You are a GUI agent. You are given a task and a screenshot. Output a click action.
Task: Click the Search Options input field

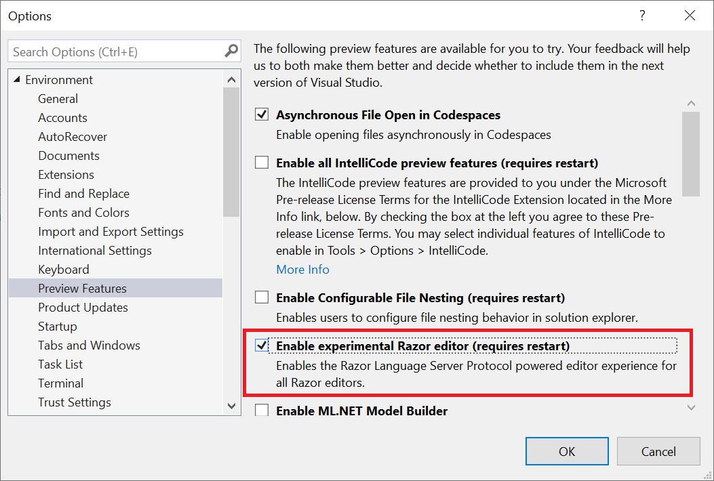coord(115,51)
